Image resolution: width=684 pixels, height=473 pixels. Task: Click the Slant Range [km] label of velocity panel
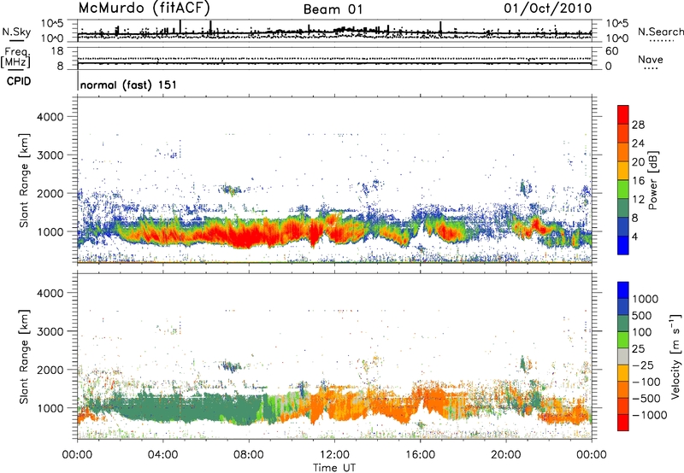click(24, 357)
